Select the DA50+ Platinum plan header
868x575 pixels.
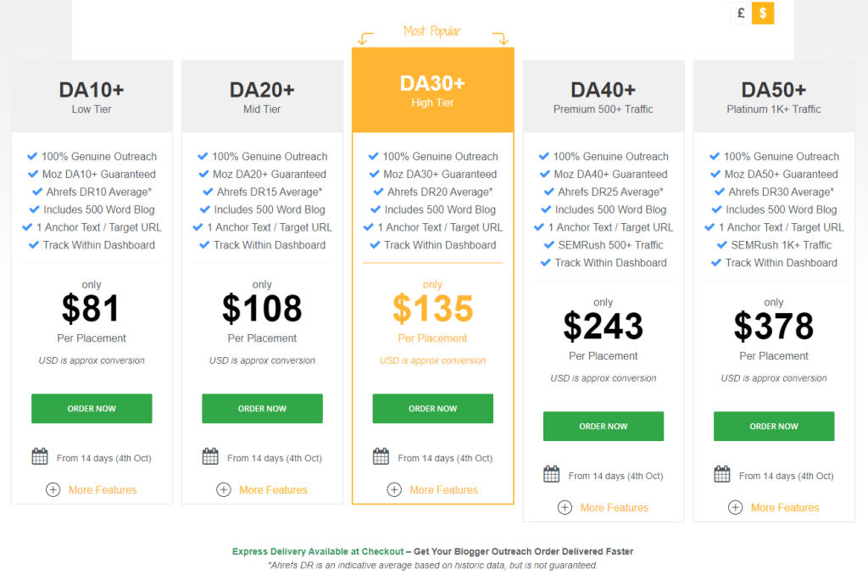[x=773, y=97]
